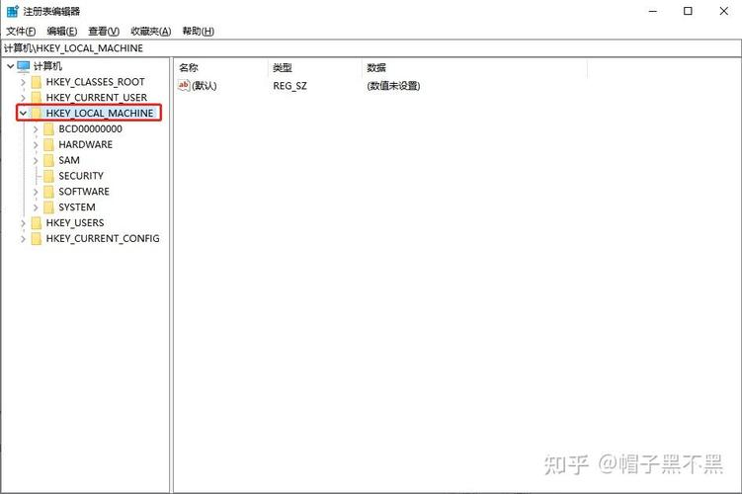Click the BCD00000000 folder icon

coord(48,129)
